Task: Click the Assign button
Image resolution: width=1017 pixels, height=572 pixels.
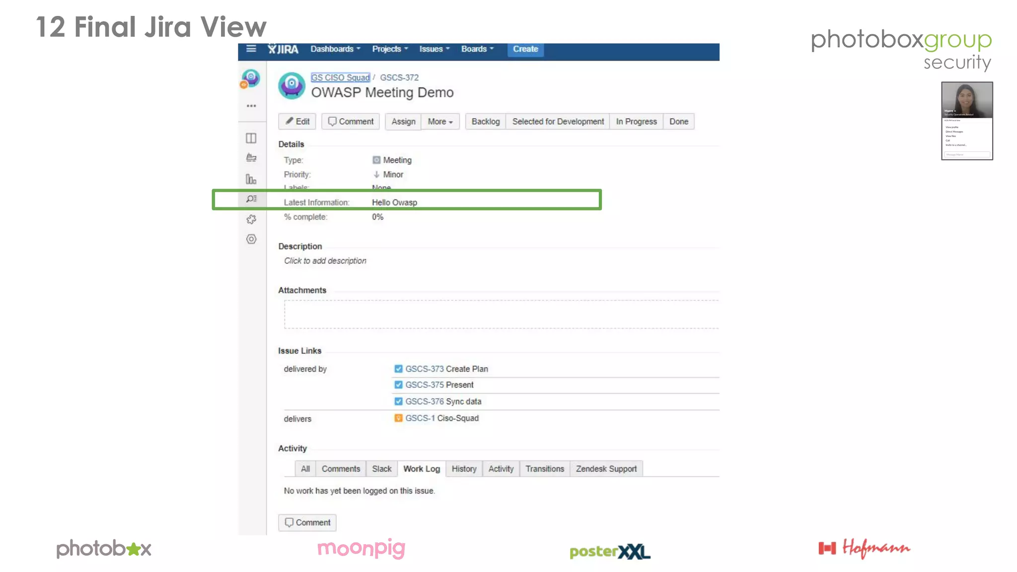Action: [403, 122]
